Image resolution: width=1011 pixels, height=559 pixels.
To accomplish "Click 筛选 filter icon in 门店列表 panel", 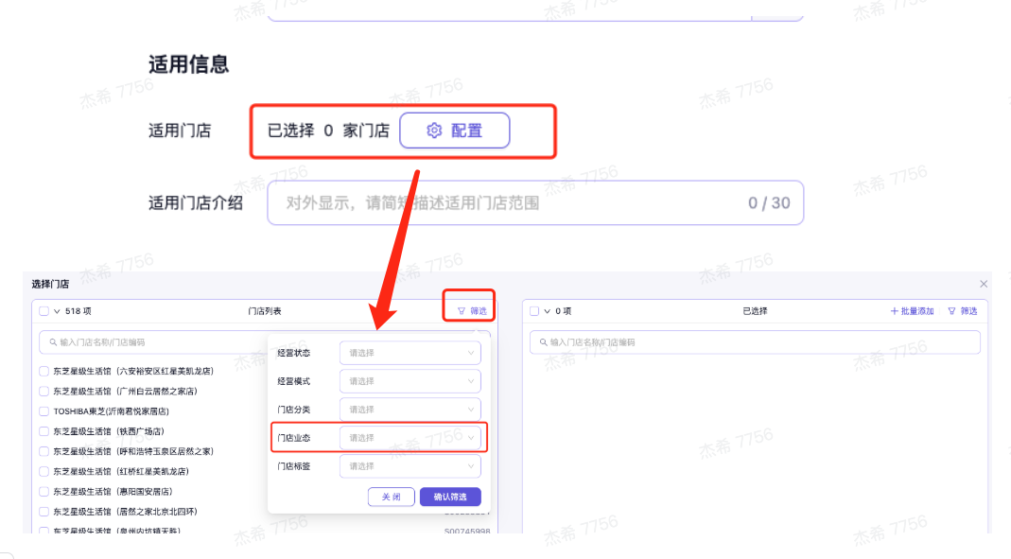I will (472, 310).
